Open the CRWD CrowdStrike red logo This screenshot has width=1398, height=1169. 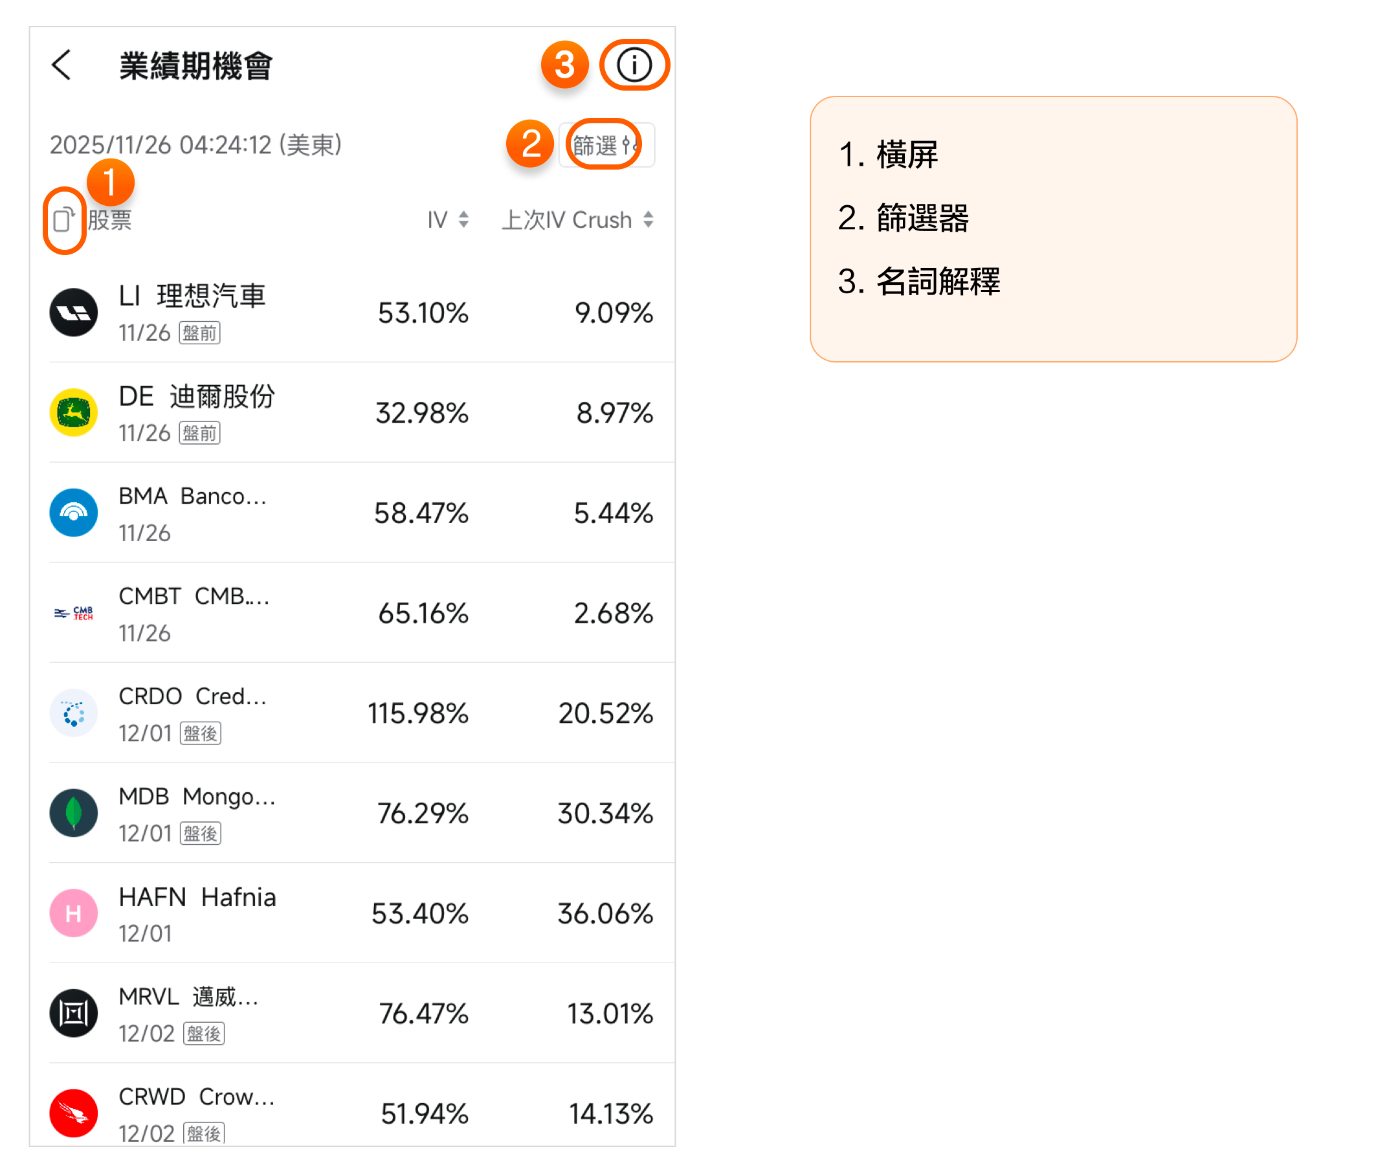tap(74, 1113)
